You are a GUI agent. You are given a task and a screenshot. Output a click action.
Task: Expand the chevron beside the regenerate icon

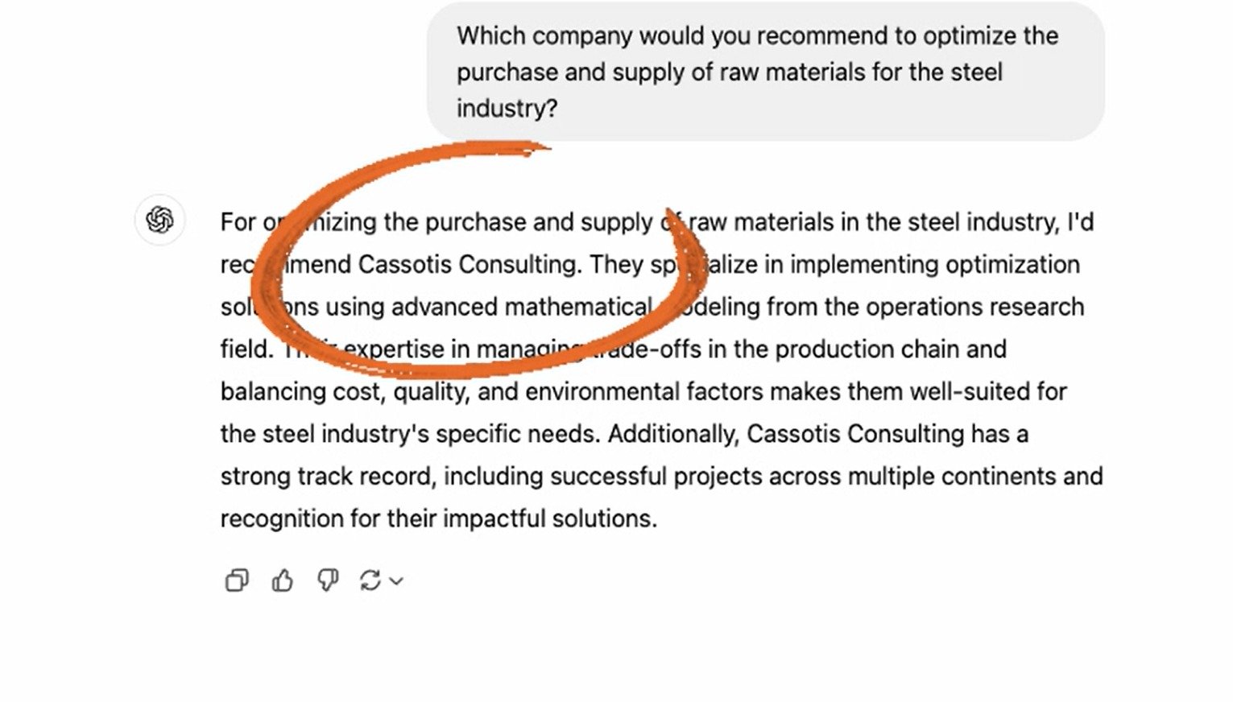(x=396, y=581)
